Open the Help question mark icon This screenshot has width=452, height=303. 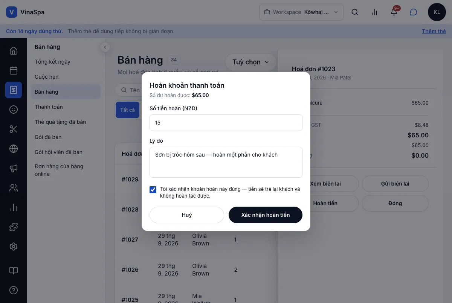click(14, 290)
